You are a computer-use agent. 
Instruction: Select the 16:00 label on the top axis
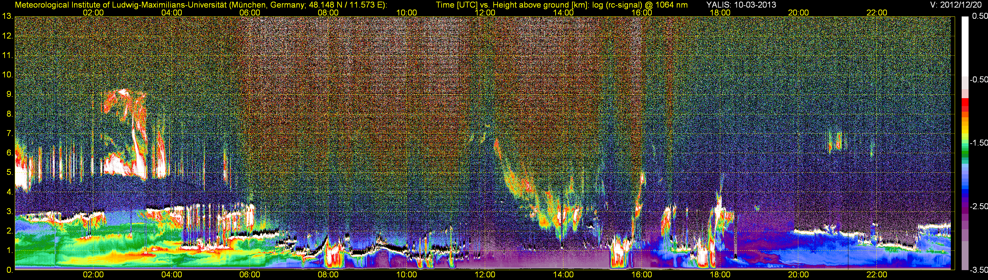coord(642,13)
